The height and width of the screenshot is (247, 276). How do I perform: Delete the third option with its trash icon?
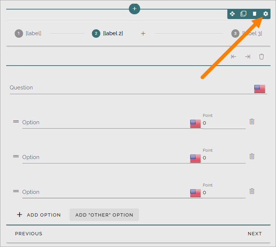point(252,191)
